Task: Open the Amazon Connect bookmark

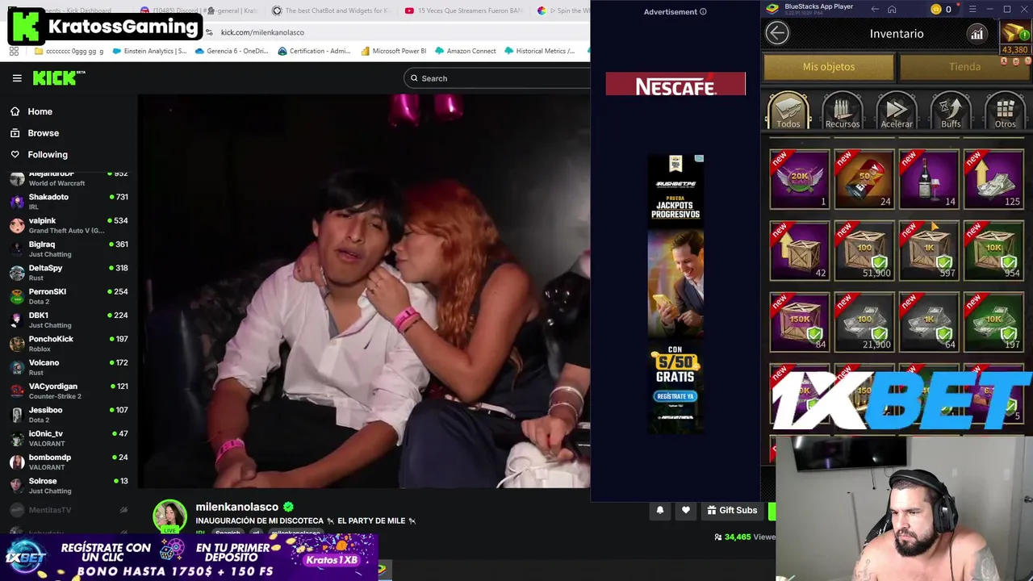Action: pyautogui.click(x=465, y=51)
